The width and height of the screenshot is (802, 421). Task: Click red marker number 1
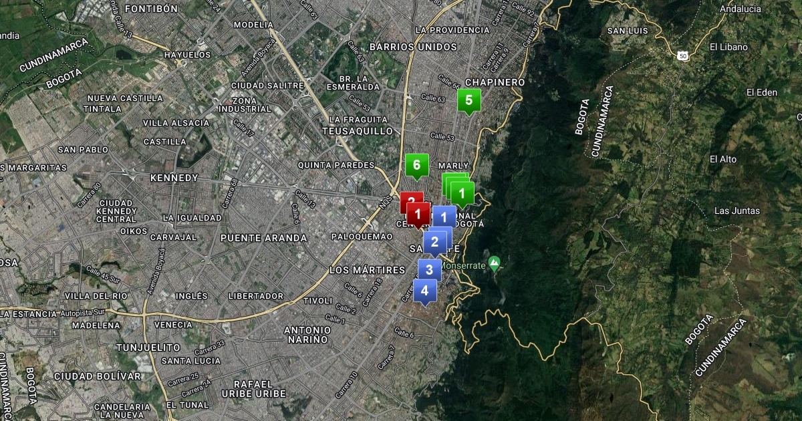point(418,215)
